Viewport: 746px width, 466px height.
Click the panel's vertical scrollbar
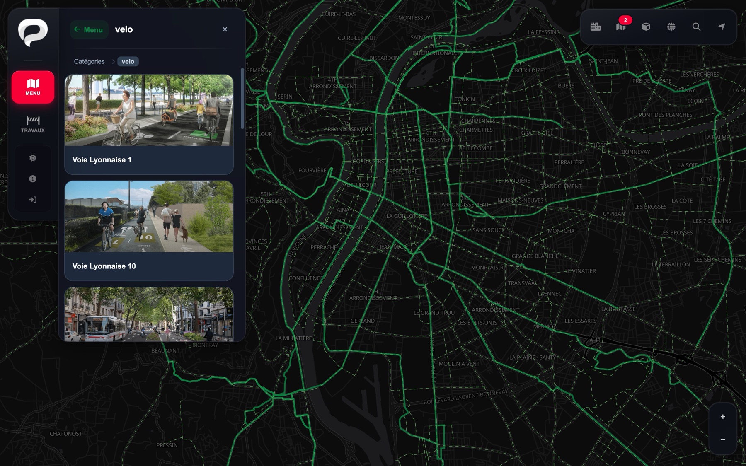coord(242,98)
